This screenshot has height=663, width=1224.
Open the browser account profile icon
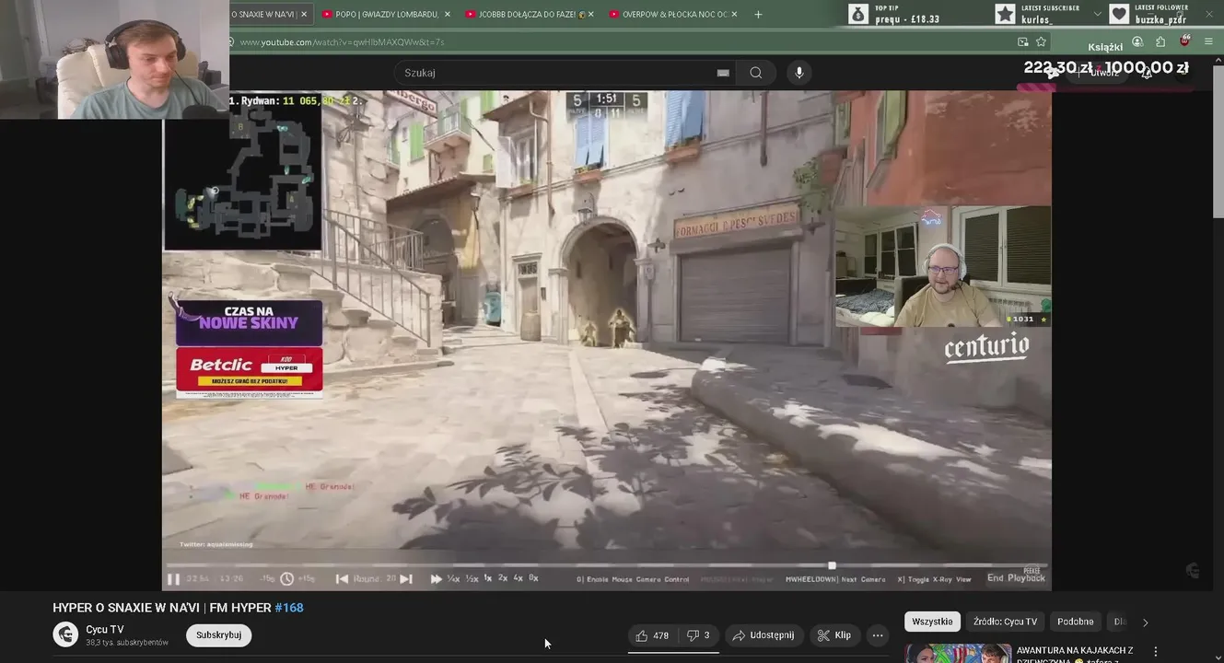coord(1137,41)
